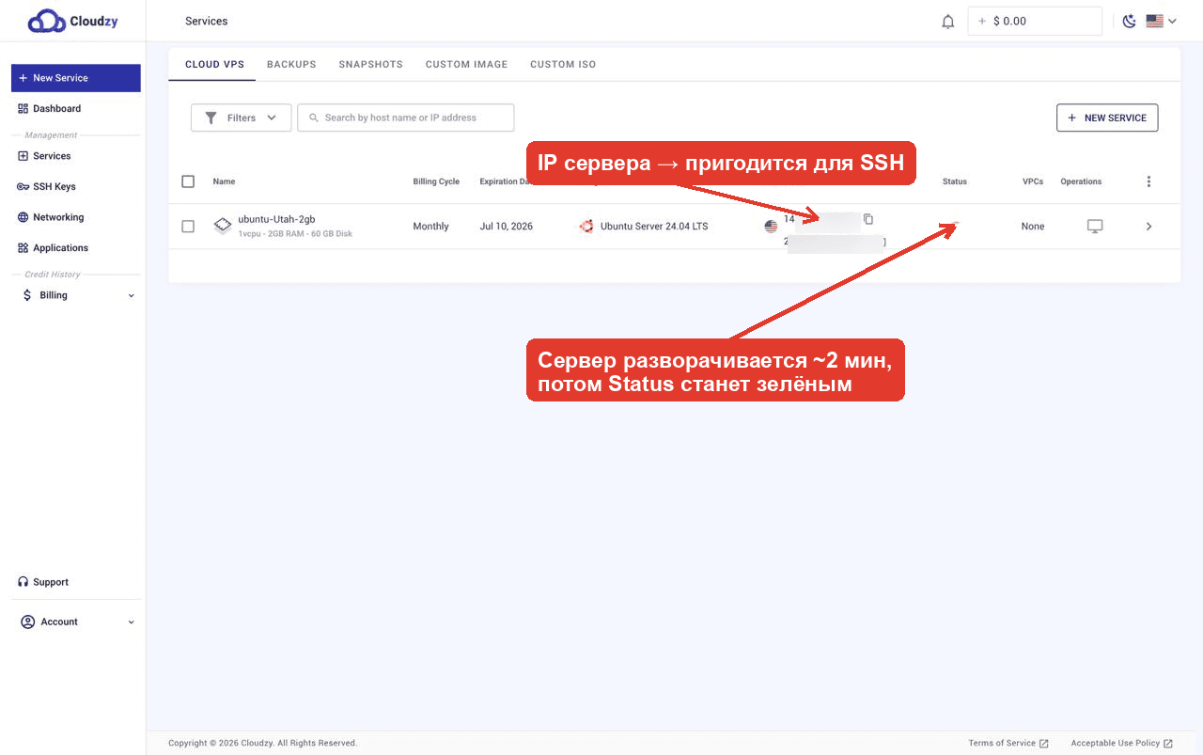Click the Jul 10, 2026 expiration date
Screen dimensions: 1203x755
[x=506, y=227]
